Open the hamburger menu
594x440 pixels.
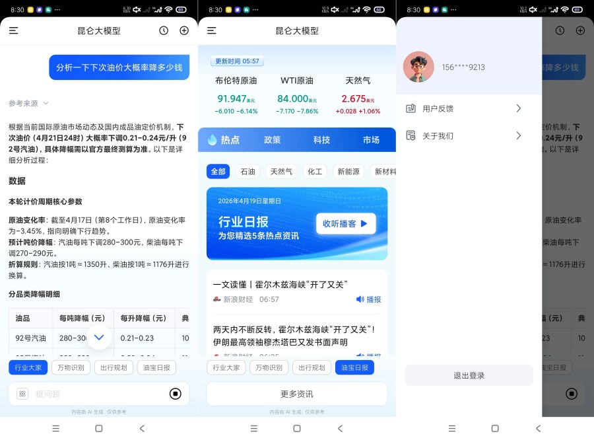[x=13, y=30]
